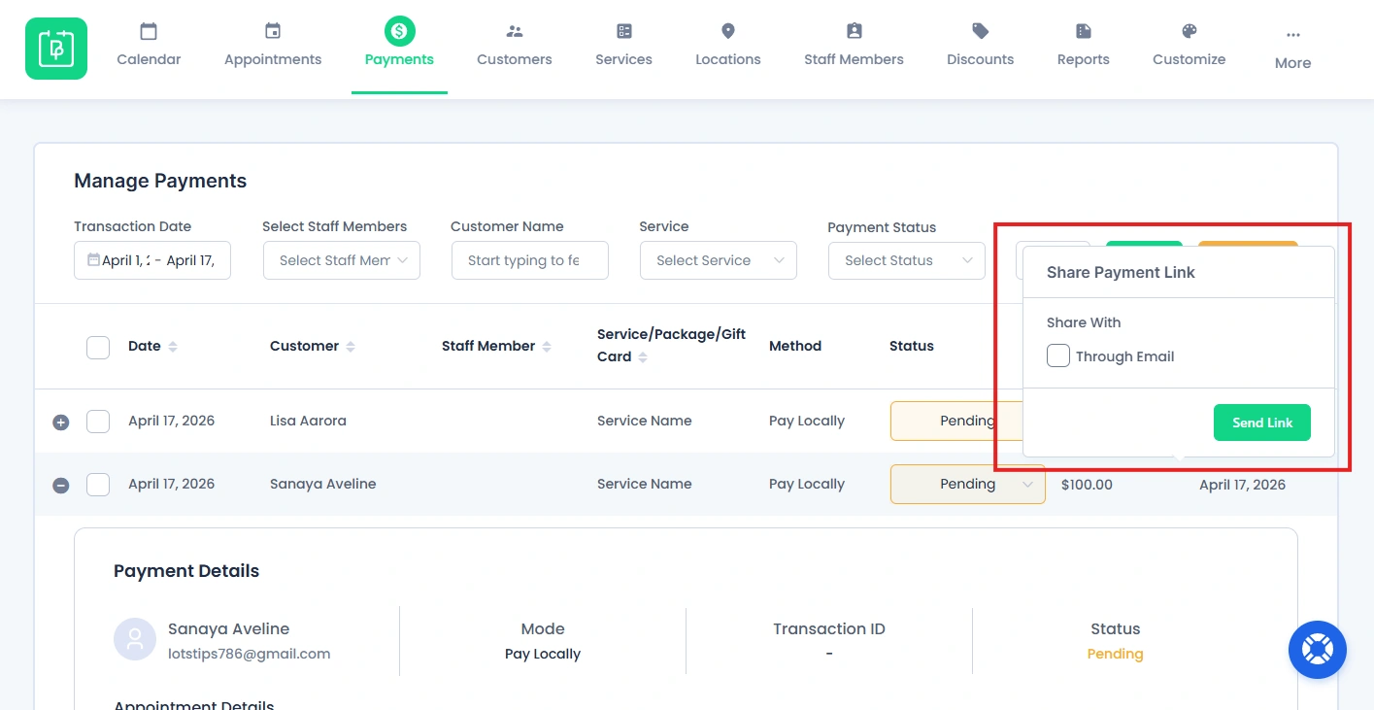Click the lotstips786@gmail.com email text
The height and width of the screenshot is (710, 1374).
tap(250, 654)
